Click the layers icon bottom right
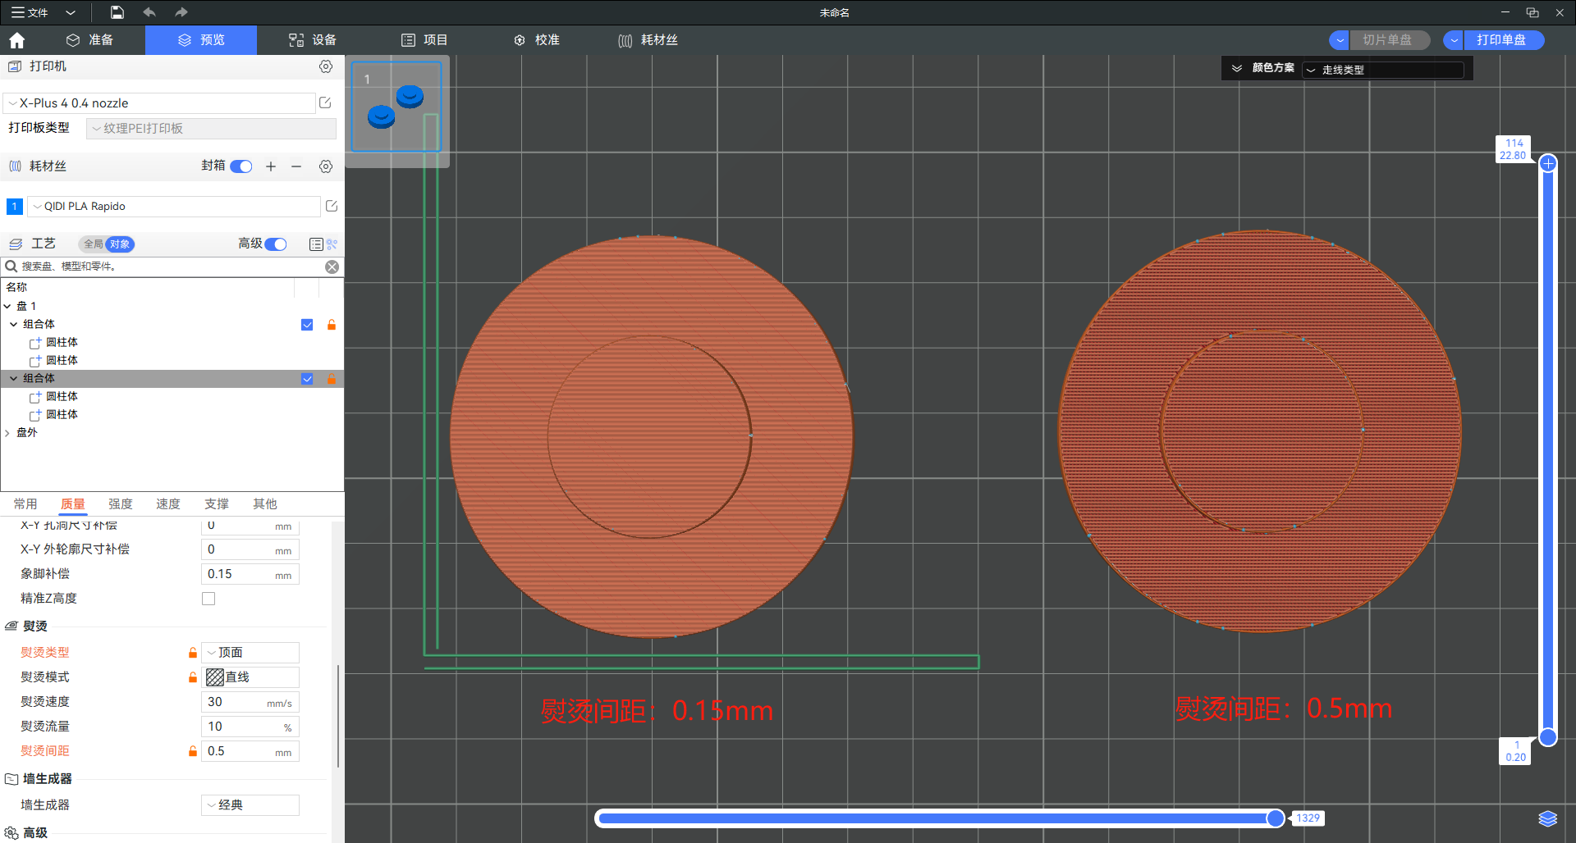The width and height of the screenshot is (1576, 843). pos(1547,818)
